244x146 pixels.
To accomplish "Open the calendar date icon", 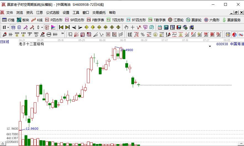I will (160, 28).
